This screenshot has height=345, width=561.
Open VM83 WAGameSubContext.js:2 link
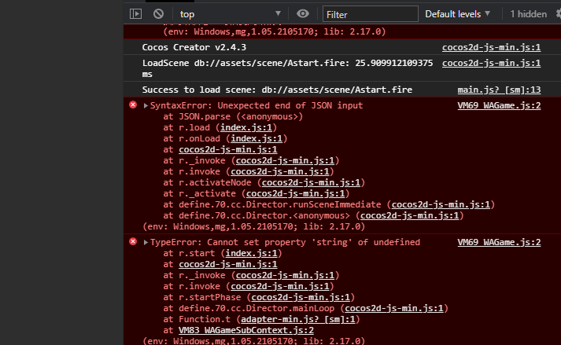tap(246, 330)
